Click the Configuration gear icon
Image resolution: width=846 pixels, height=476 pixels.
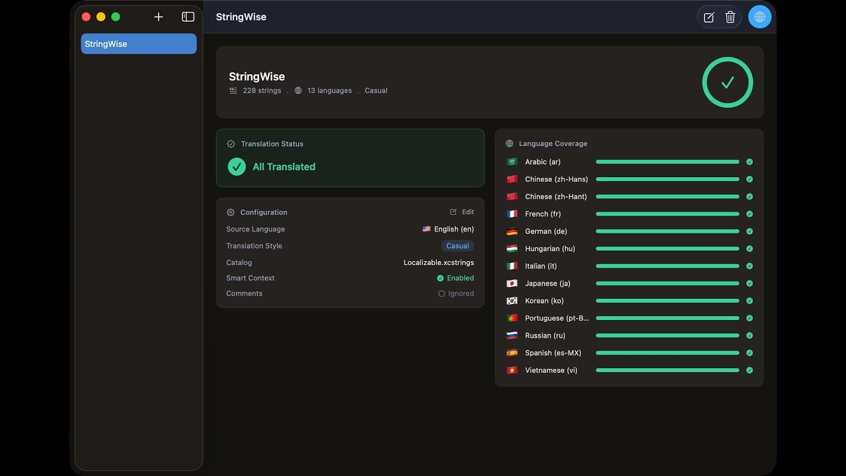pos(231,212)
